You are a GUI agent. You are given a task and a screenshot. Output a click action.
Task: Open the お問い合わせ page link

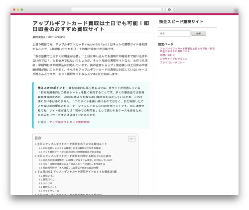click(167, 55)
